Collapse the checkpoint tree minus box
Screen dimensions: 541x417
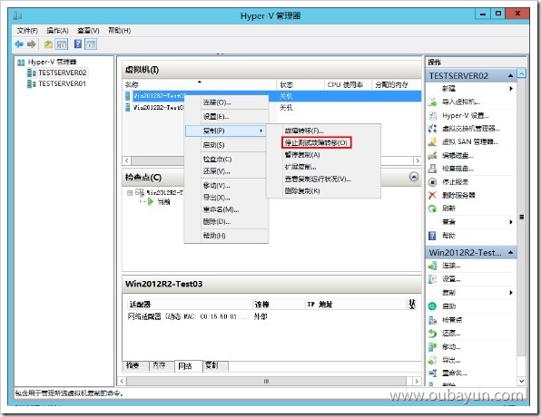[130, 193]
